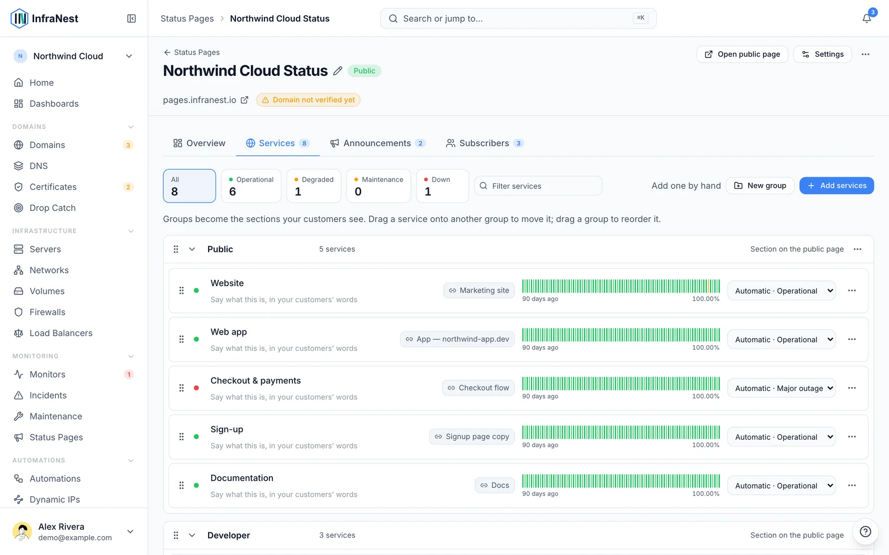Select the Services tab
This screenshot has width=889, height=555.
(278, 143)
